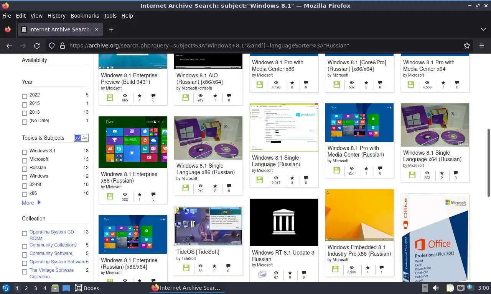Click the volume speaker icon in tray
This screenshot has height=294, width=491.
coord(436,288)
